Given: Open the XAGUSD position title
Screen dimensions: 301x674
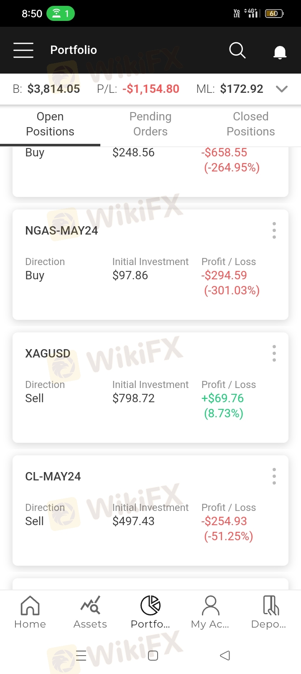Looking at the screenshot, I should (x=48, y=354).
